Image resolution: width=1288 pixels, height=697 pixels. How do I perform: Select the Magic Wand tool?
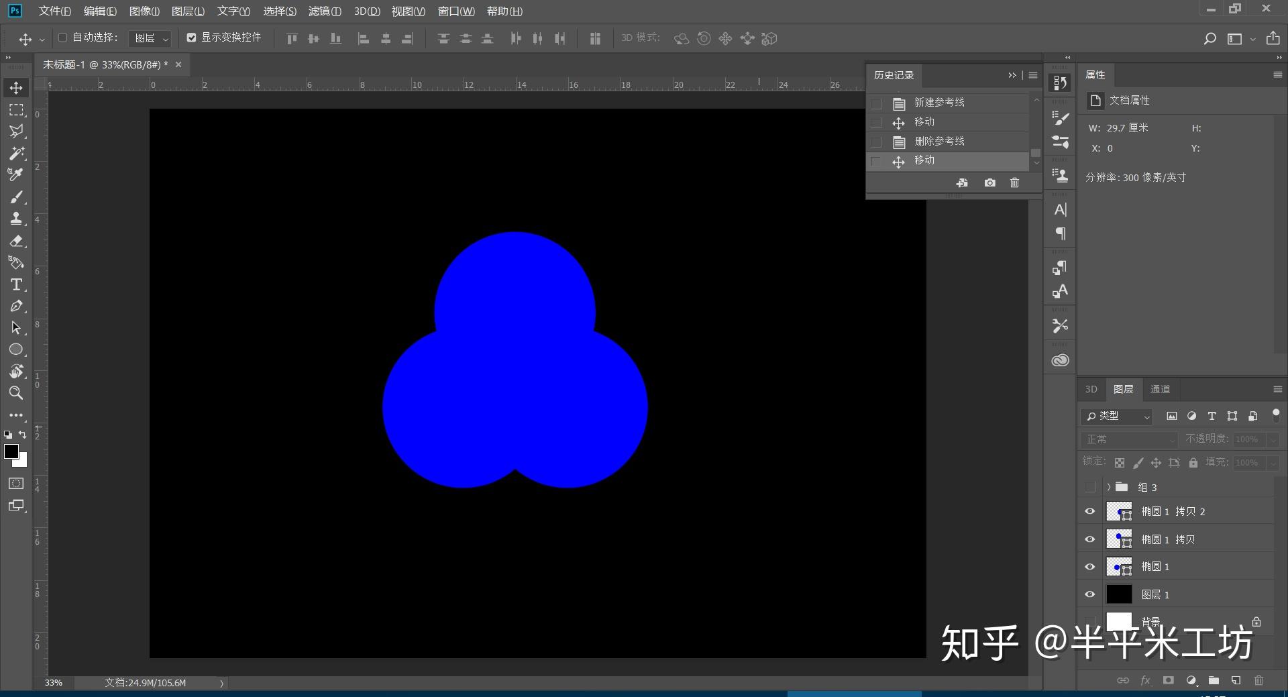pos(16,153)
